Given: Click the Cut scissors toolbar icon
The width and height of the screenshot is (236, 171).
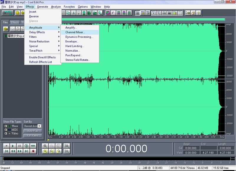Looking at the screenshot, I should pos(73,13).
